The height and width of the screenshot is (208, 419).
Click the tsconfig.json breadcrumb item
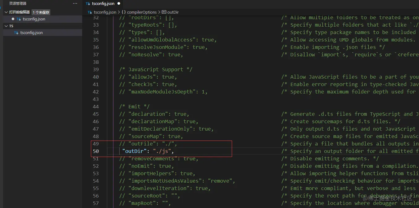click(105, 12)
